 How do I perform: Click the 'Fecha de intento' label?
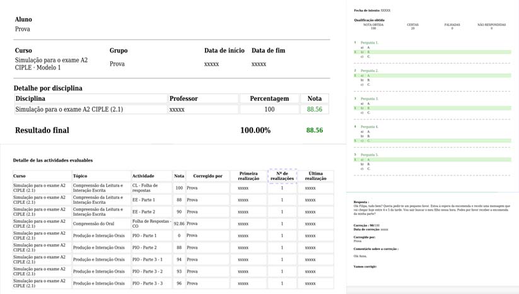click(x=367, y=11)
